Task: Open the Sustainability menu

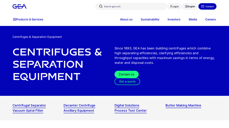Action: click(150, 19)
